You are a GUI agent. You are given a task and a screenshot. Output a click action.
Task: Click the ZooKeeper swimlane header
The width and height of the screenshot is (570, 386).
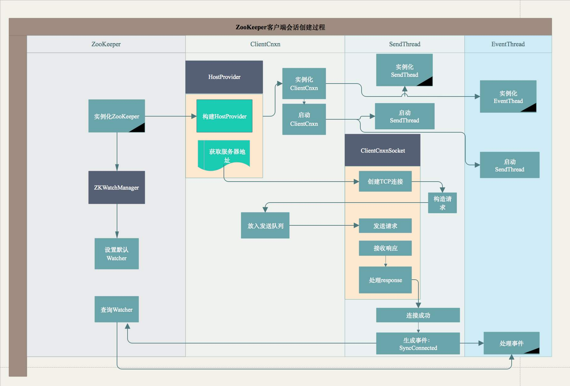pyautogui.click(x=106, y=44)
